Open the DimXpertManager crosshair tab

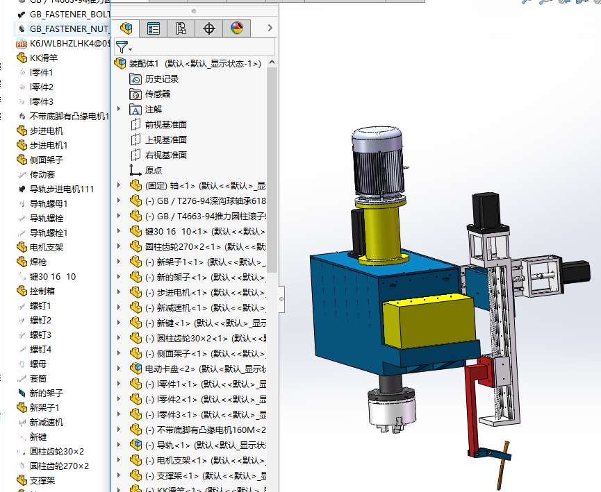(209, 28)
